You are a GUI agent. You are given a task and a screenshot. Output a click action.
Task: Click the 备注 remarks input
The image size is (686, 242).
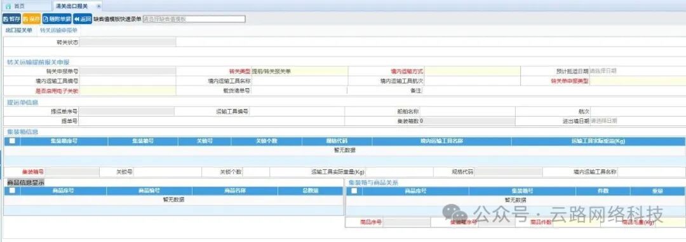(x=554, y=91)
